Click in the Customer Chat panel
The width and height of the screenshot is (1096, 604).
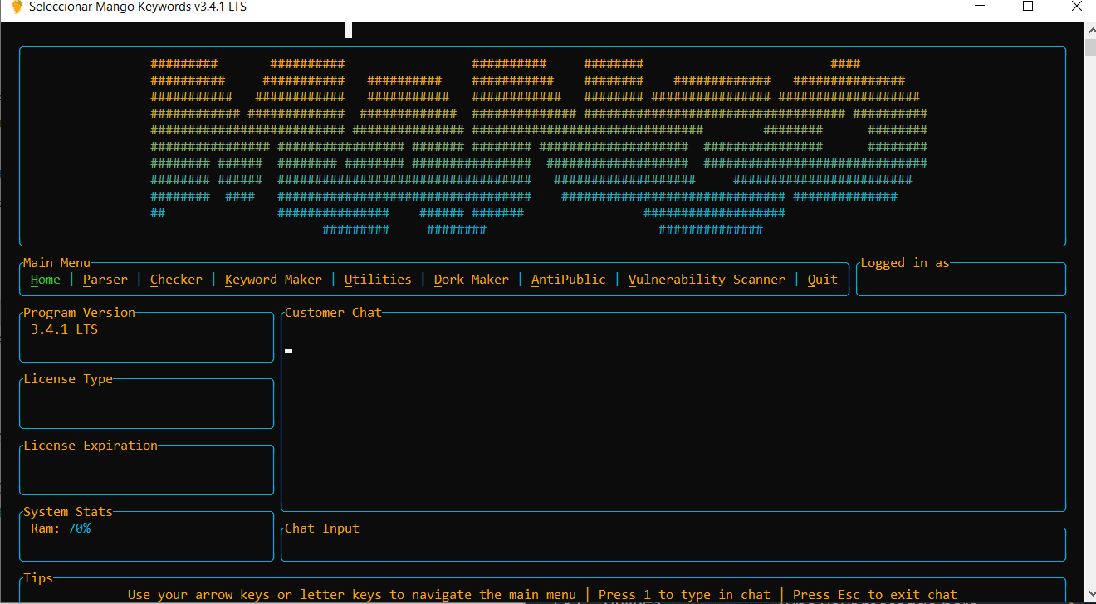673,415
